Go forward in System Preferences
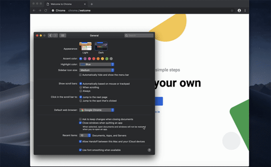271x167 pixels. (55, 35)
